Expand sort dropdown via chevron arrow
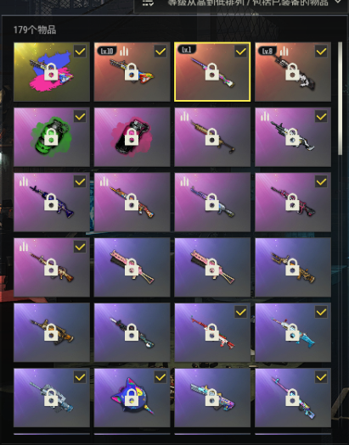The image size is (349, 445). click(338, 3)
